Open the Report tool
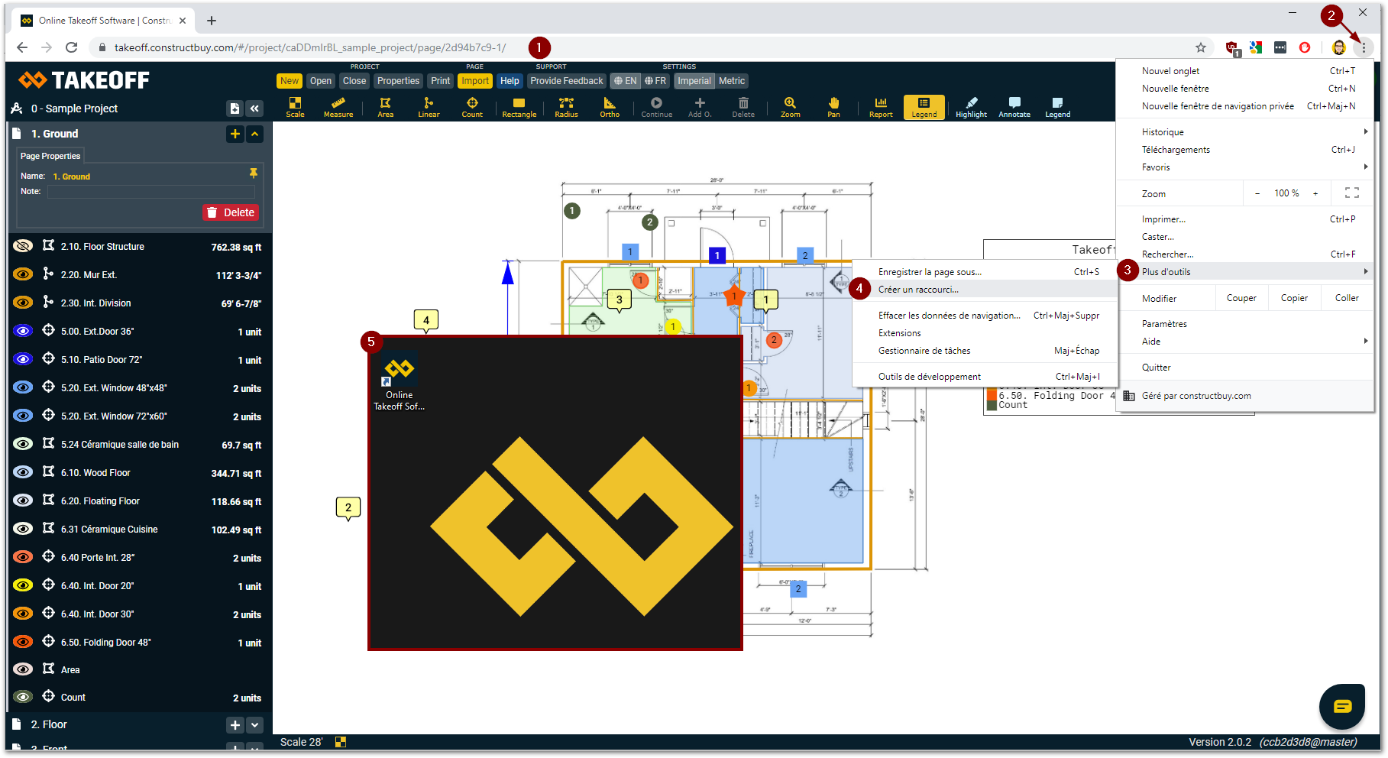 880,107
